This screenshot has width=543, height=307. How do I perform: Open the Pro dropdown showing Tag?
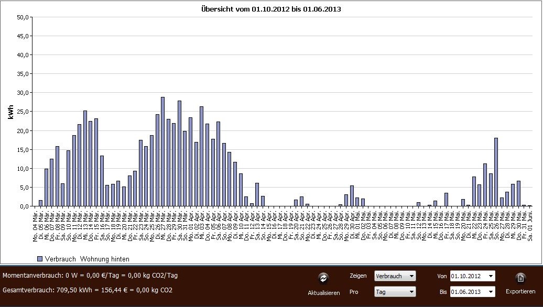click(395, 292)
